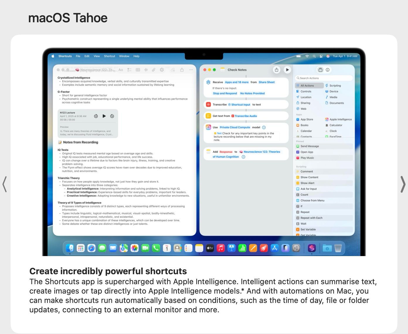Open the action info panel icon
This screenshot has width=408, height=334.
(x=328, y=70)
